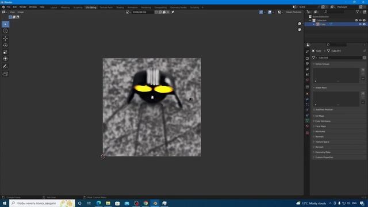Select first UV select mode toggle under View menu

click(x=10, y=17)
